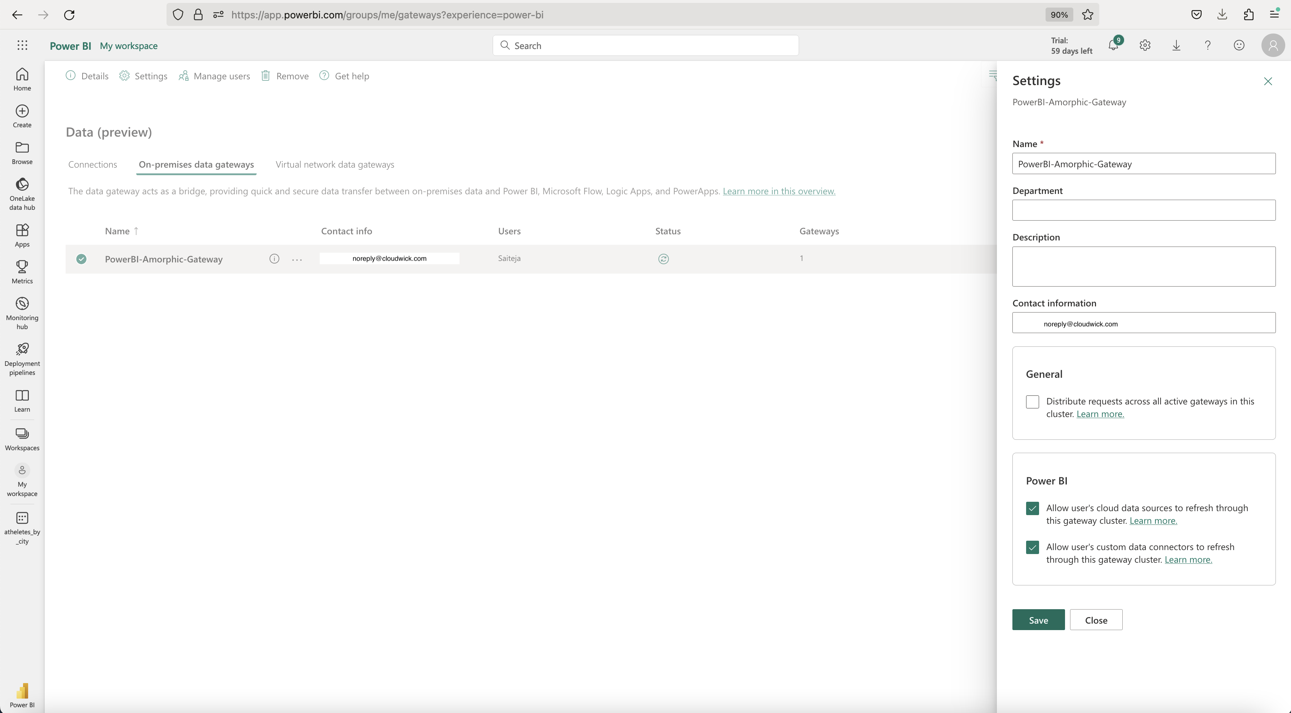
Task: Bookmark this page with star icon
Action: 1087,14
